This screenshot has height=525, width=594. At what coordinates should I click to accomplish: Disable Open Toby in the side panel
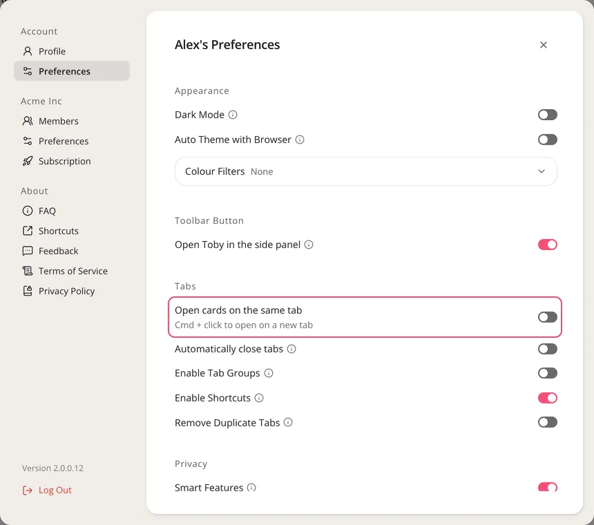(x=548, y=245)
